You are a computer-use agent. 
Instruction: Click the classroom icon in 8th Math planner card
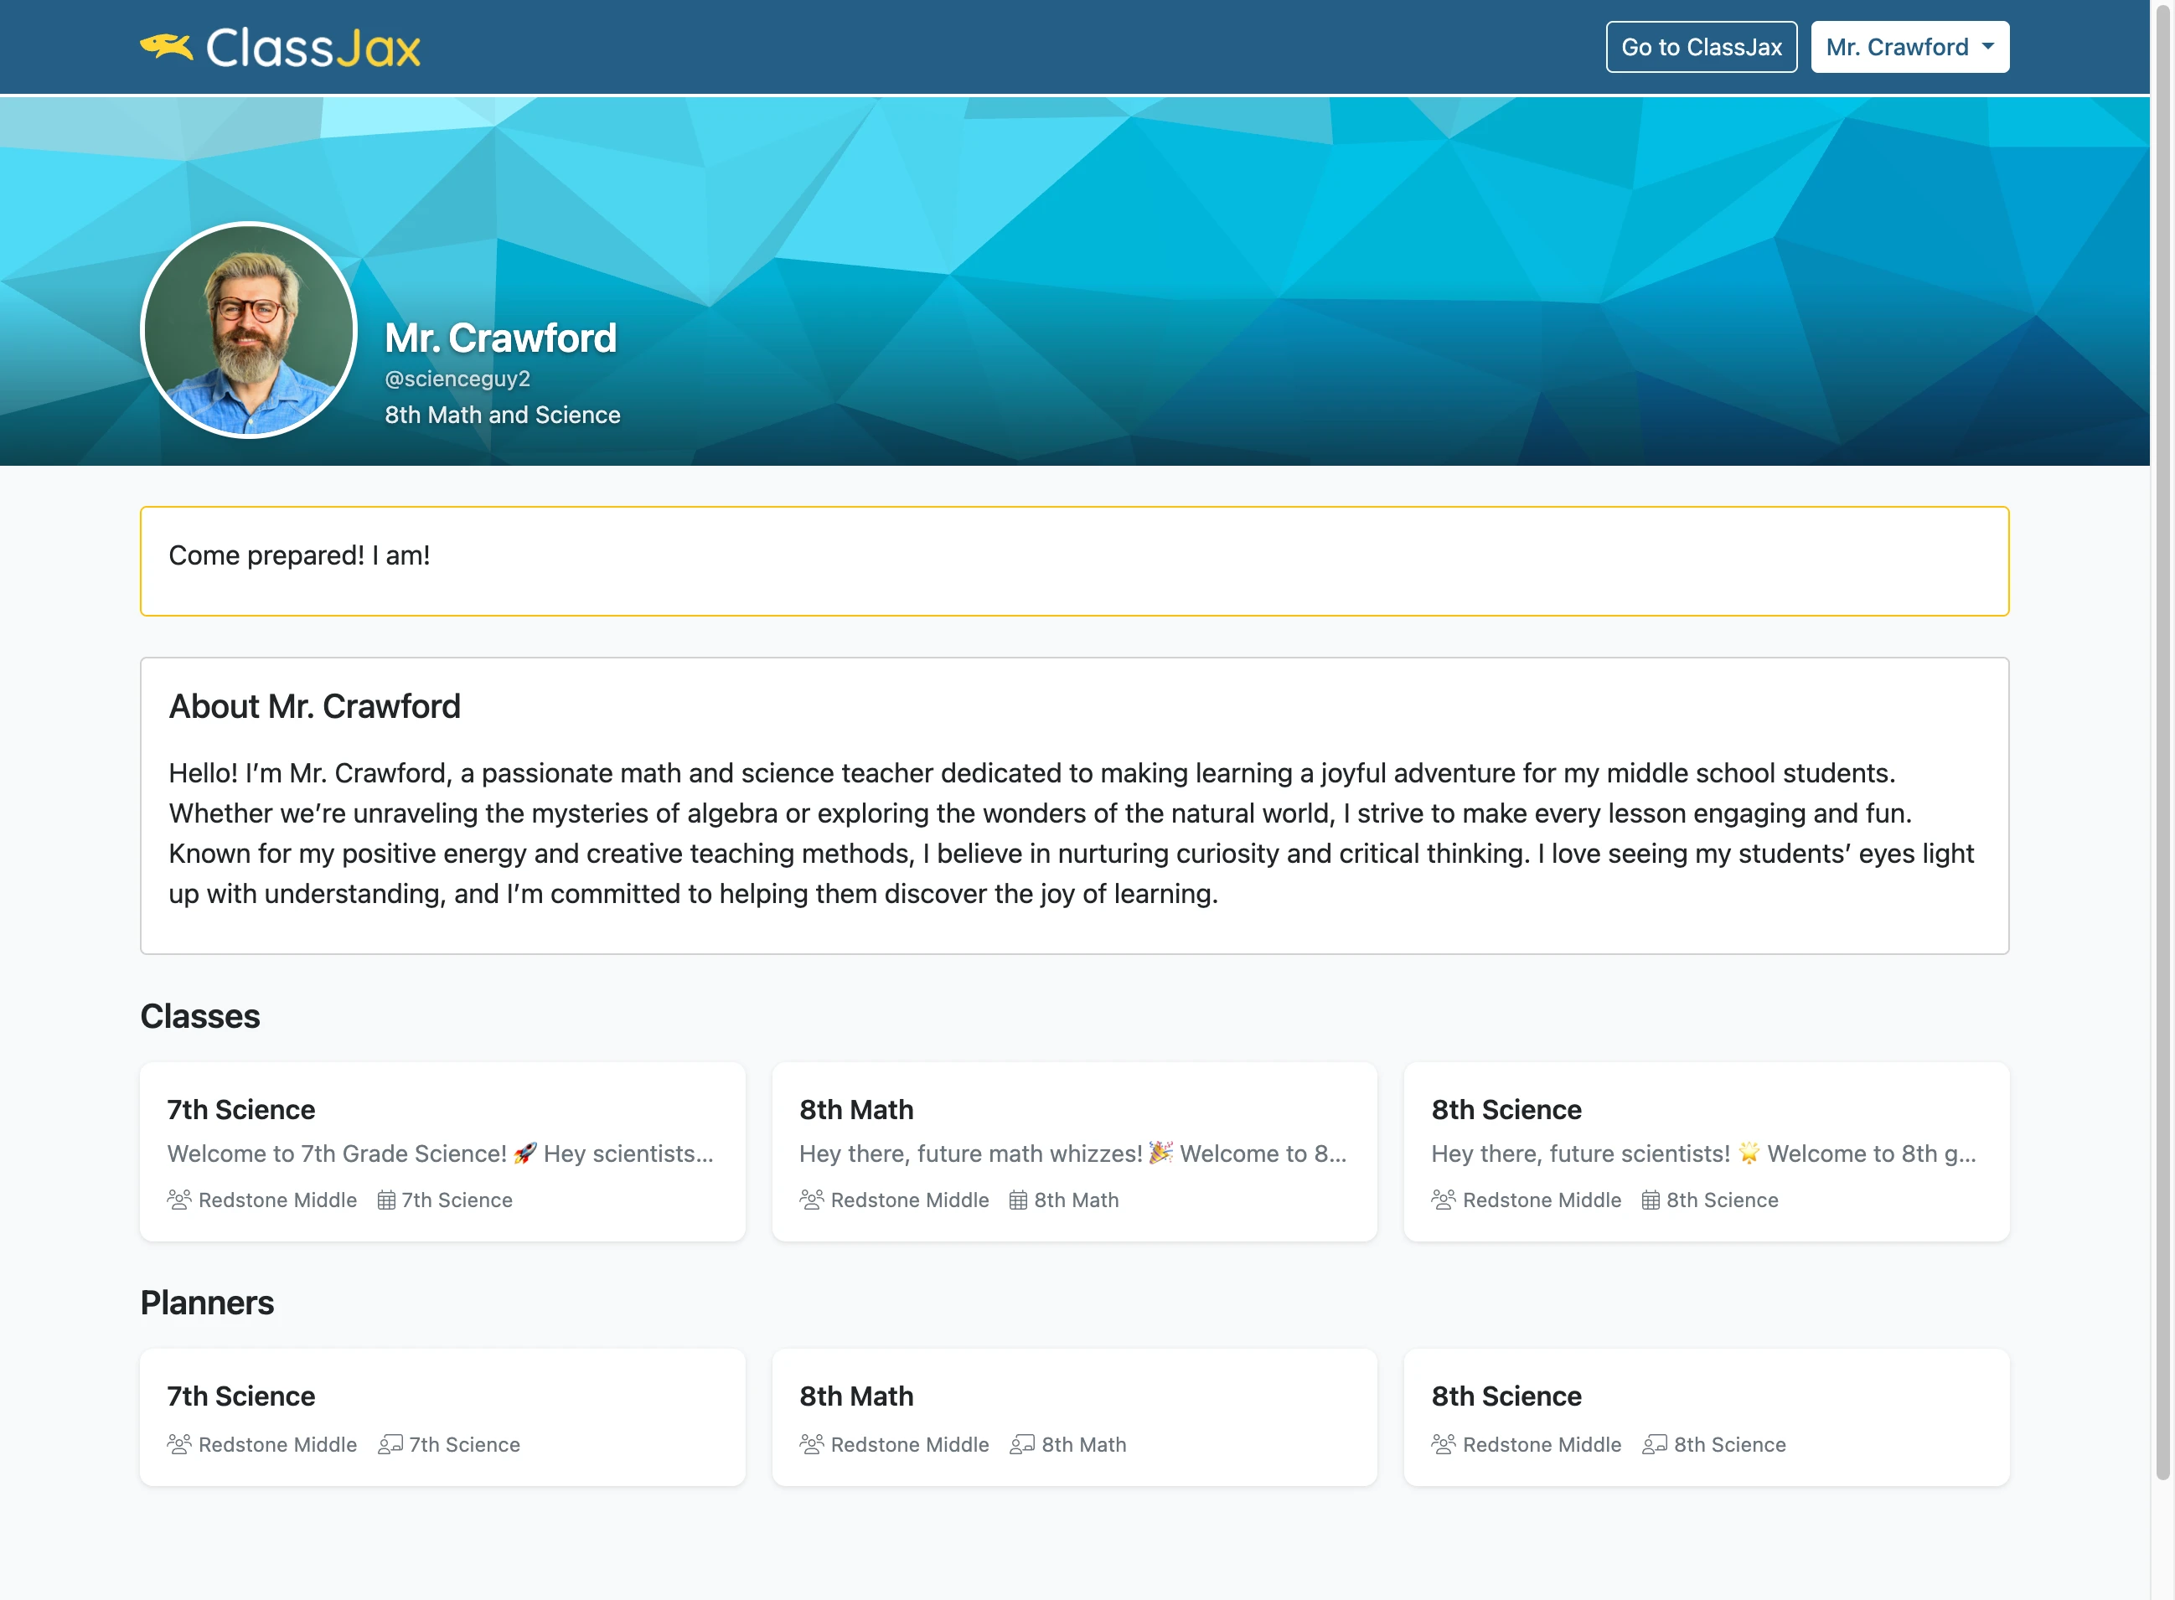pyautogui.click(x=1021, y=1444)
